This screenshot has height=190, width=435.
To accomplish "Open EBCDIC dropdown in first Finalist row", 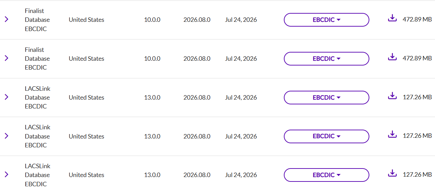I will [x=327, y=20].
